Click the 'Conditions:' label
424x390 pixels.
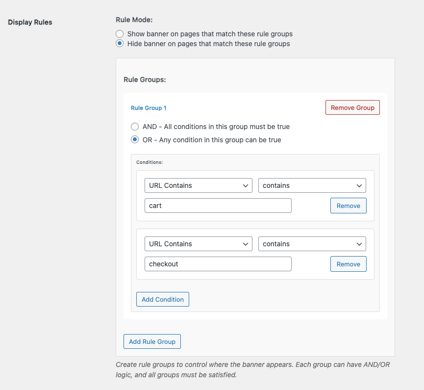point(150,162)
